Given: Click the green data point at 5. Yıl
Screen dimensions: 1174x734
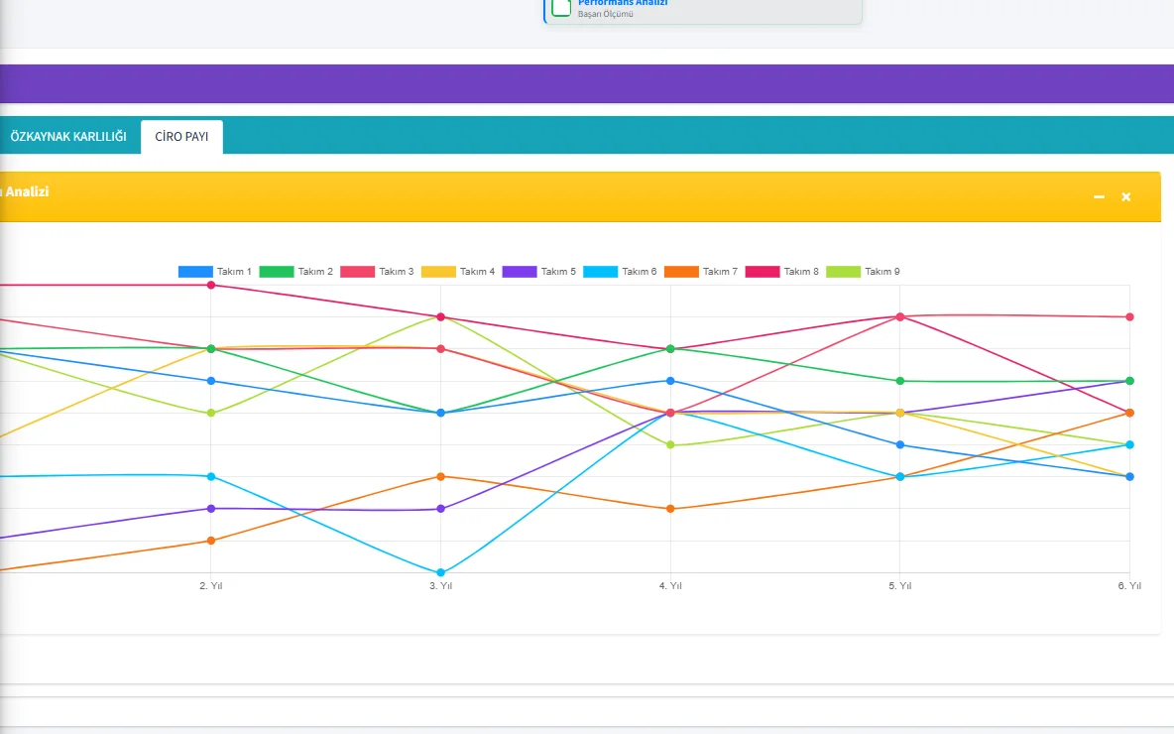Looking at the screenshot, I should 900,381.
